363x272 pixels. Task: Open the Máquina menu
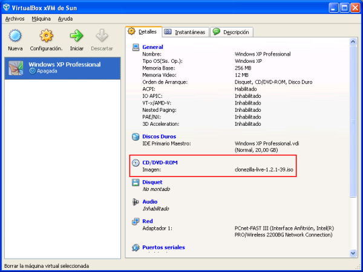[41, 19]
